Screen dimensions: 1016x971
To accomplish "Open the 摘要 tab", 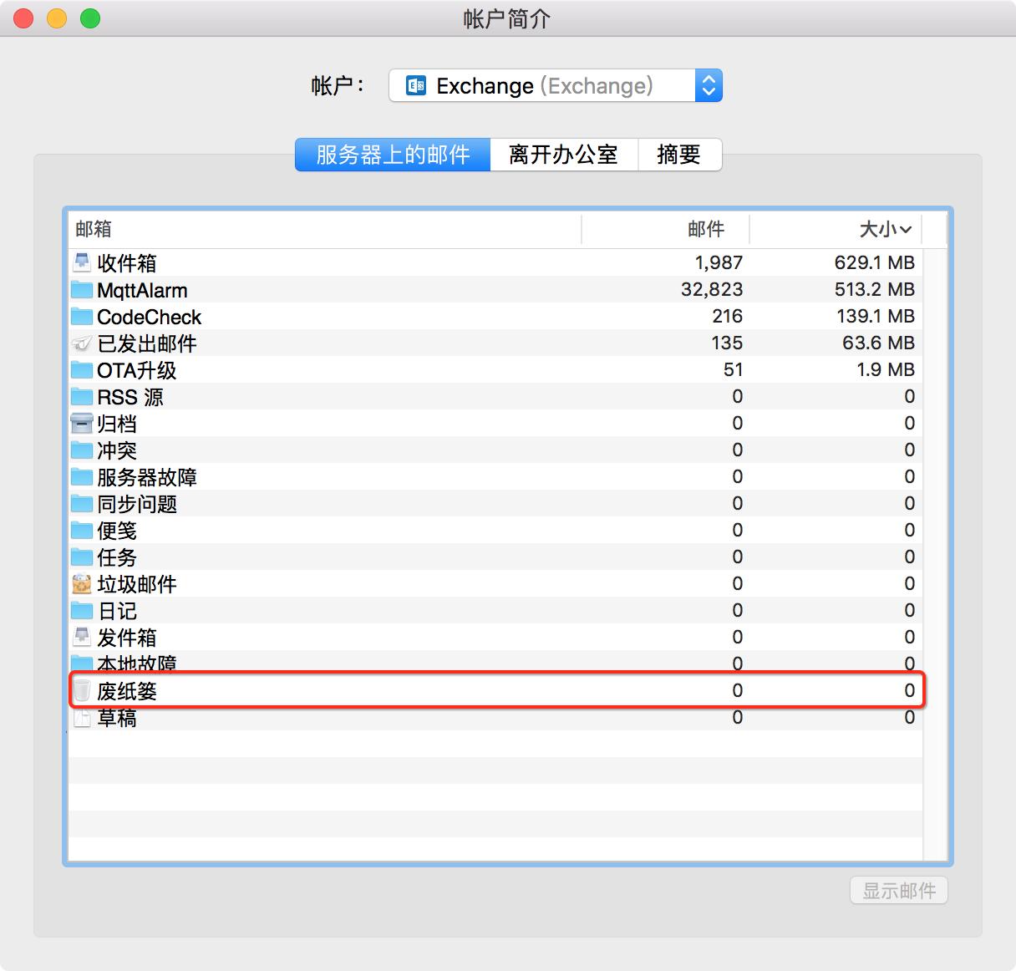I will [x=679, y=155].
